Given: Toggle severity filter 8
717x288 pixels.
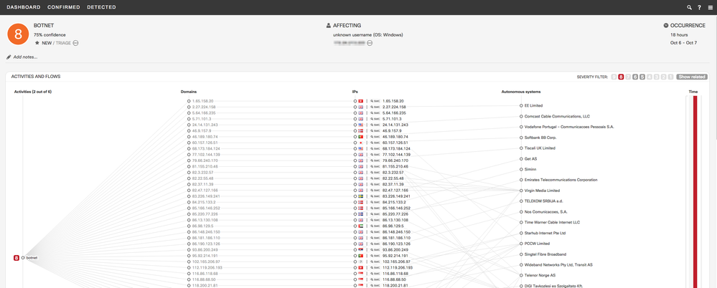Looking at the screenshot, I should (x=621, y=77).
